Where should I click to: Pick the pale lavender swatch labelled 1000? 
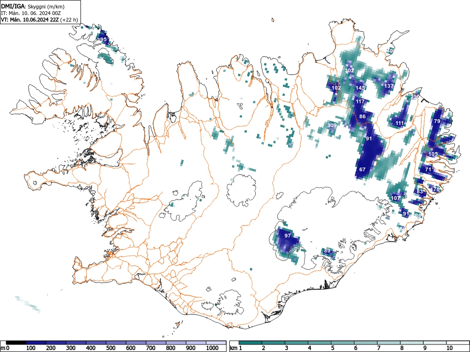pyautogui.click(x=216, y=343)
